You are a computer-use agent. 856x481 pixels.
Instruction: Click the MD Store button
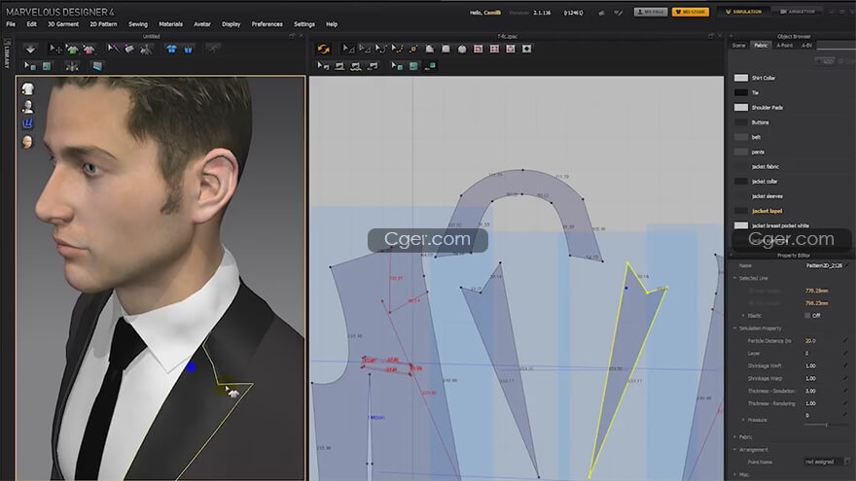click(689, 12)
